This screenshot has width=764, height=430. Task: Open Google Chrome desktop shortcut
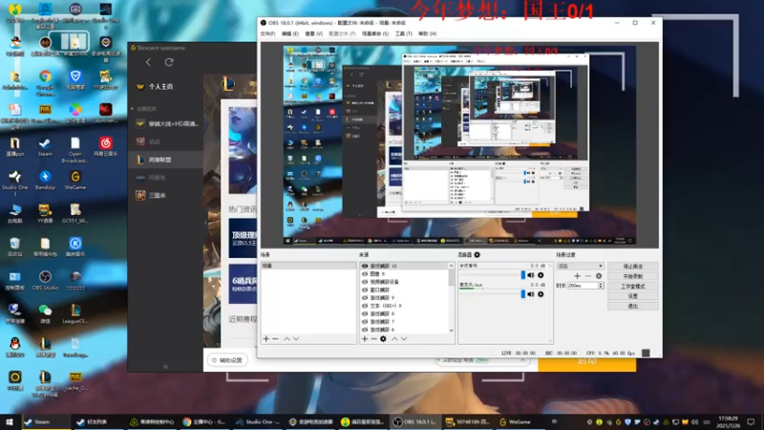[x=45, y=80]
